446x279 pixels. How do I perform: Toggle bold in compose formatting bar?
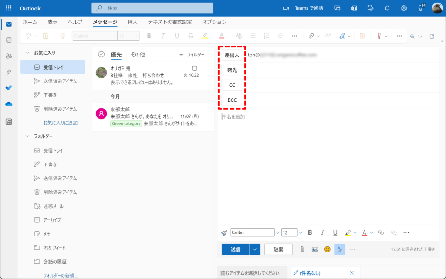(310, 232)
